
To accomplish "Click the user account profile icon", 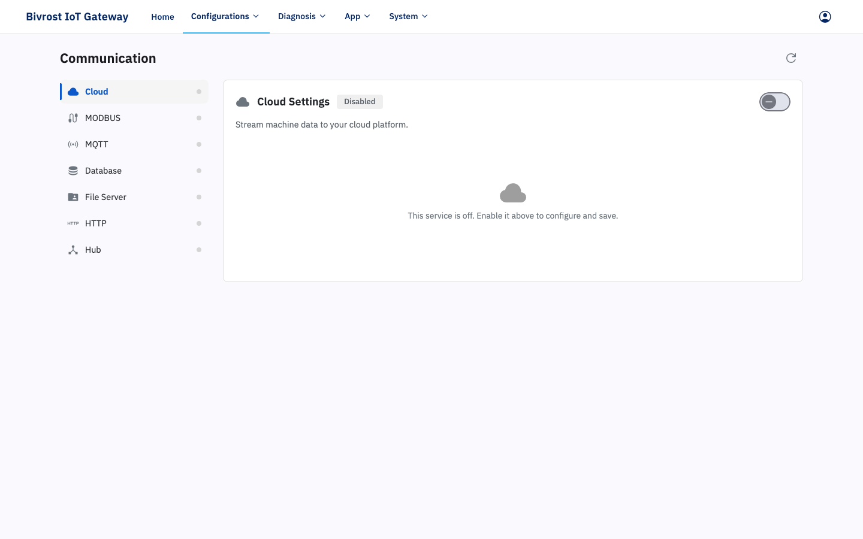I will (x=825, y=17).
